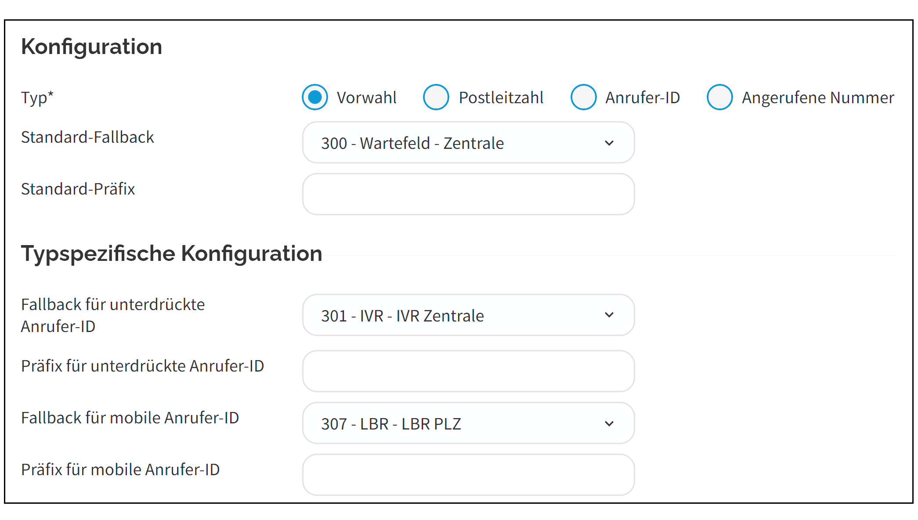This screenshot has width=918, height=520.
Task: Select Anrufer-ID radio circle in the Typ row
Action: [583, 97]
